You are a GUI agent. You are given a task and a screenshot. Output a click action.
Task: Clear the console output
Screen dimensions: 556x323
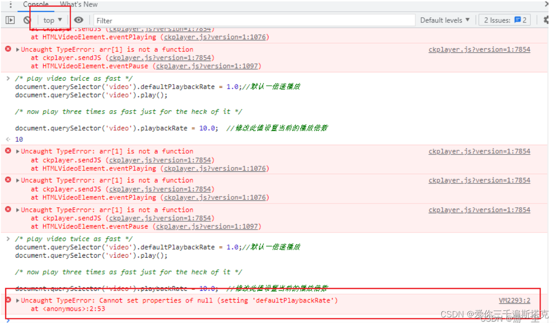(26, 20)
